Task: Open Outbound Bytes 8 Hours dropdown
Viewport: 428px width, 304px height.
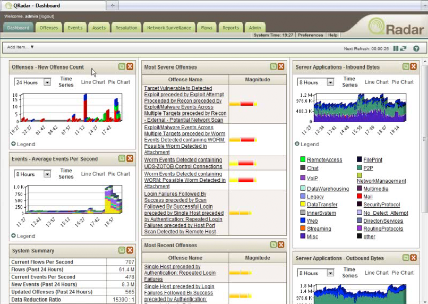Action: click(316, 273)
